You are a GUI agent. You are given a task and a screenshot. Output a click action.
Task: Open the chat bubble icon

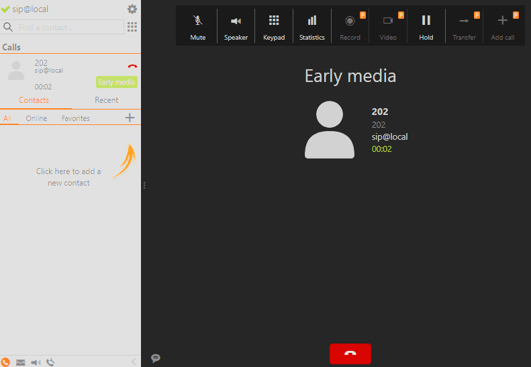pos(156,358)
